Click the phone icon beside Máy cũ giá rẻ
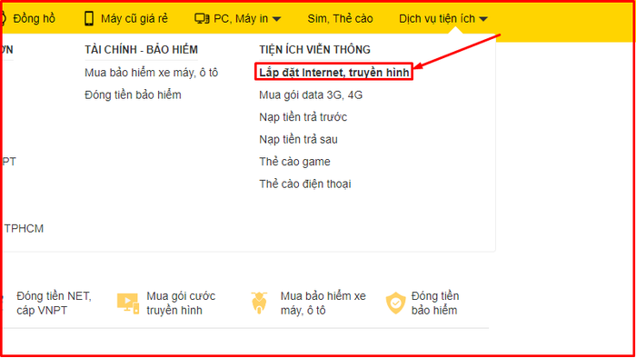The width and height of the screenshot is (636, 358). click(x=89, y=19)
